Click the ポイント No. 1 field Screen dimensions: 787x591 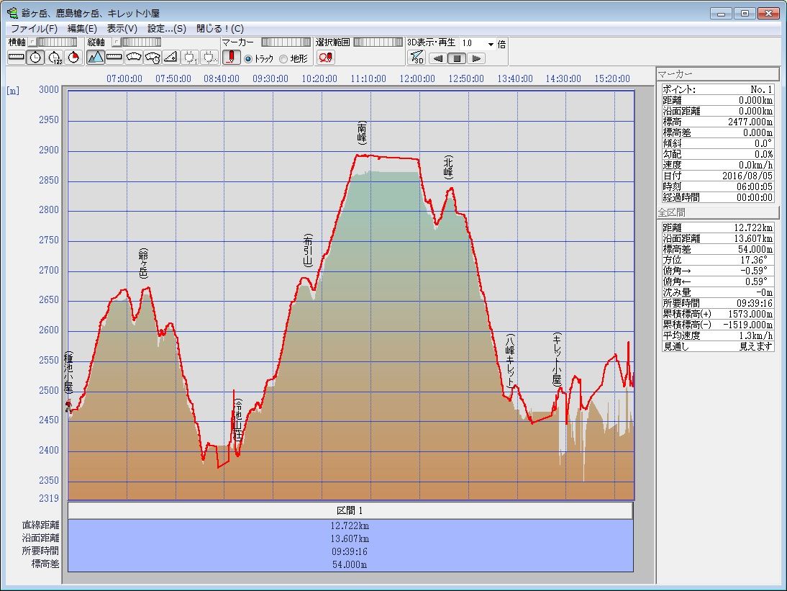coord(718,89)
